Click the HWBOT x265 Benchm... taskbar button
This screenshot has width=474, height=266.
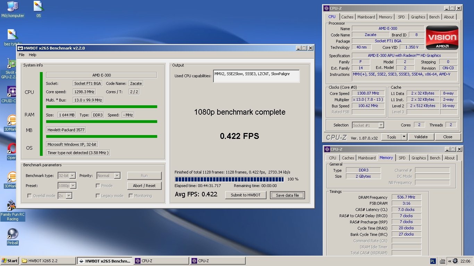click(x=105, y=261)
